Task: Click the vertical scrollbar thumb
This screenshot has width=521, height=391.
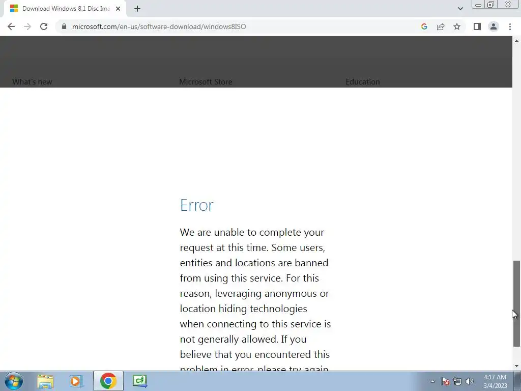Action: coord(517,303)
